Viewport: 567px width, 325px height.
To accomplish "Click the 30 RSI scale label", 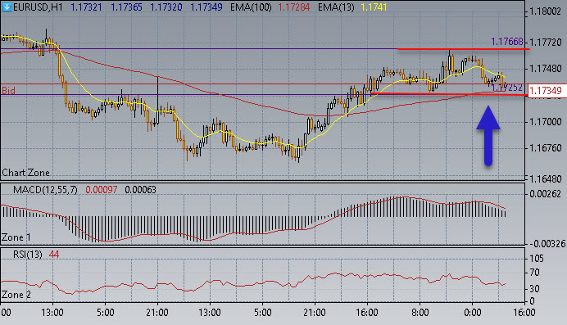I will pos(535,289).
